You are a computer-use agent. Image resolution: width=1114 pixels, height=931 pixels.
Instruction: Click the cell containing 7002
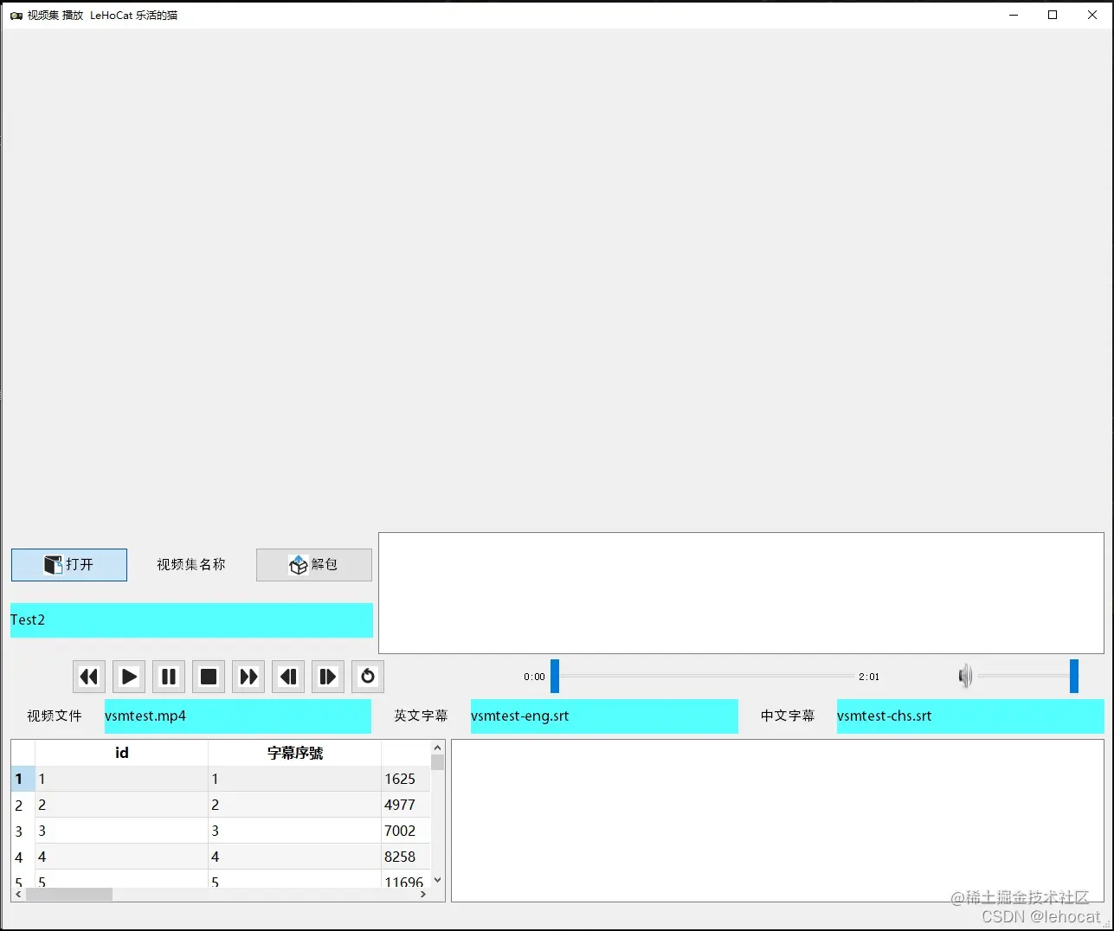[x=405, y=831]
